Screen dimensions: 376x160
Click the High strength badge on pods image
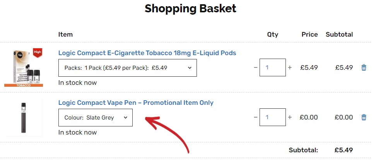(38, 52)
